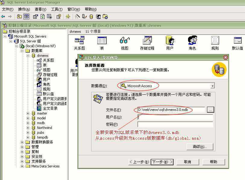Open the 查看(V) menu
The image size is (245, 180).
point(40,9)
